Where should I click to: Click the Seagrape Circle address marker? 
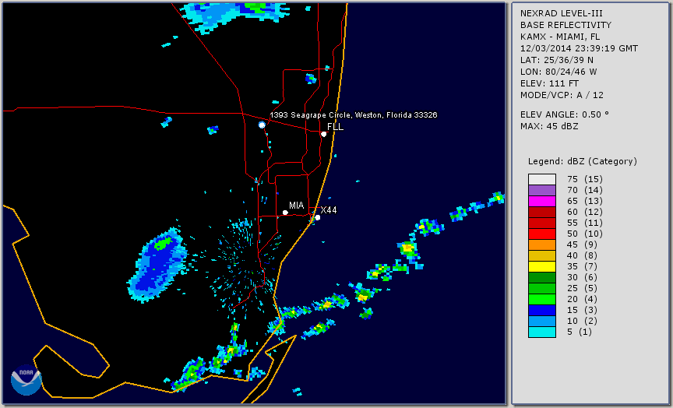point(262,125)
